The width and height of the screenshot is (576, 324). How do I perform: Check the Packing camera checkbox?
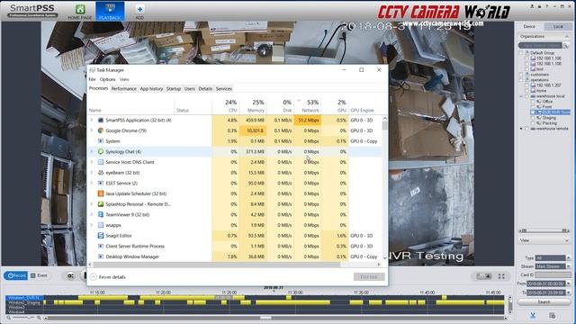(533, 123)
